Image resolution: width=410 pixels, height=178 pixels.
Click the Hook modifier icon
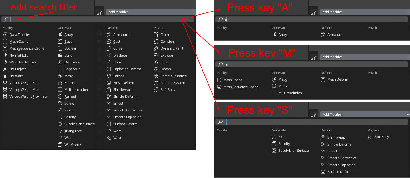pyautogui.click(x=109, y=62)
